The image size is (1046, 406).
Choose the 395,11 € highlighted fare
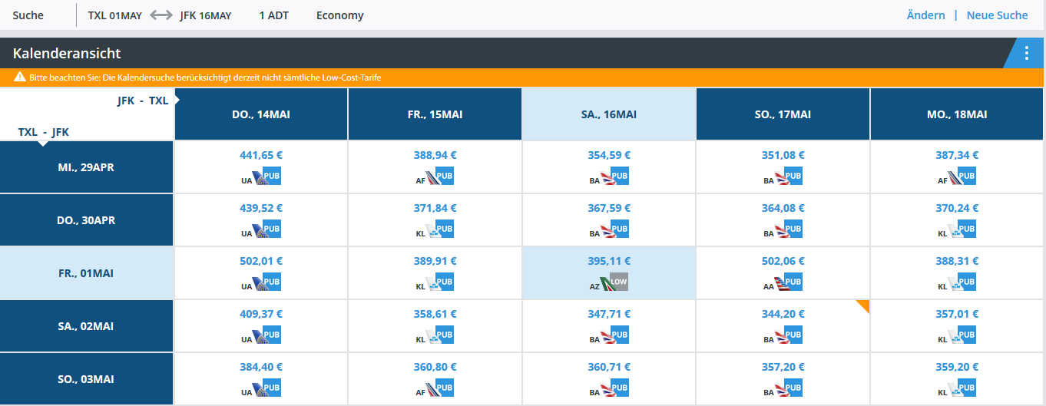608,261
